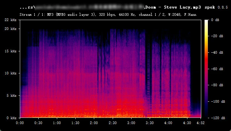
Task: Select the 2:00 time axis label
Action: [94, 123]
